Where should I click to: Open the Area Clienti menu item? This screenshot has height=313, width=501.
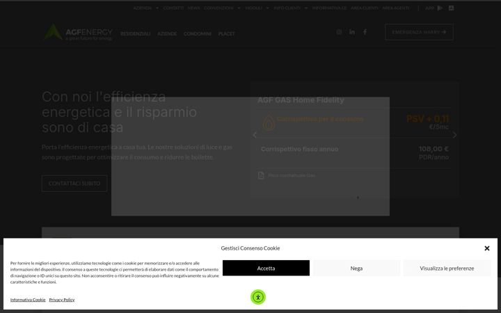click(365, 8)
